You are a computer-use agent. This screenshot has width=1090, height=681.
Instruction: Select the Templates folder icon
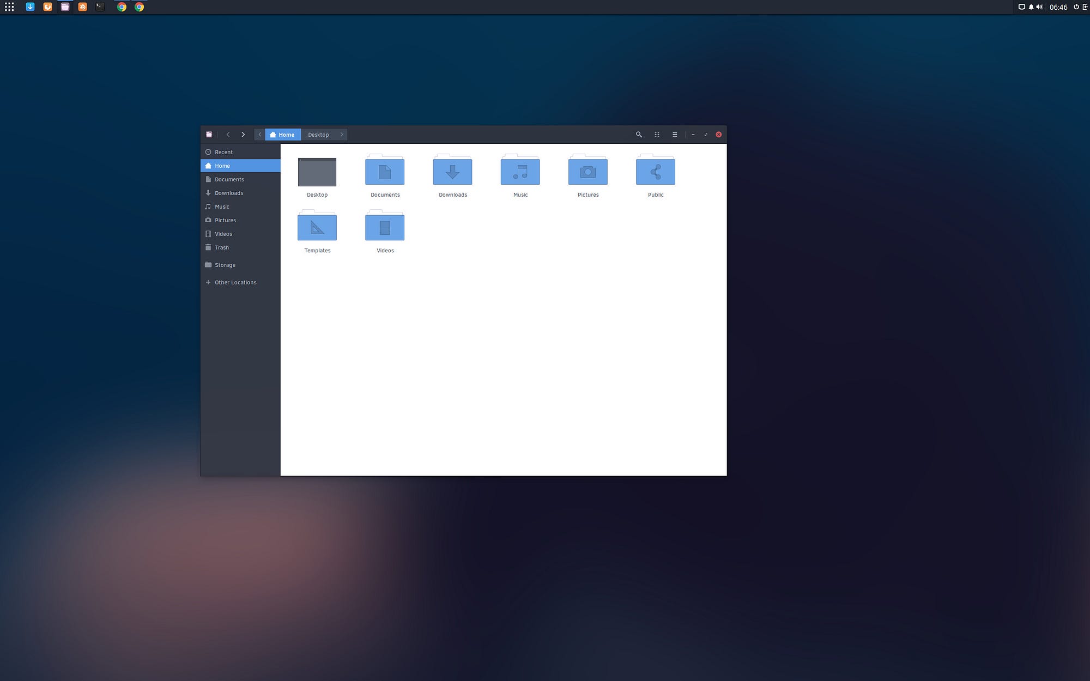(x=317, y=225)
